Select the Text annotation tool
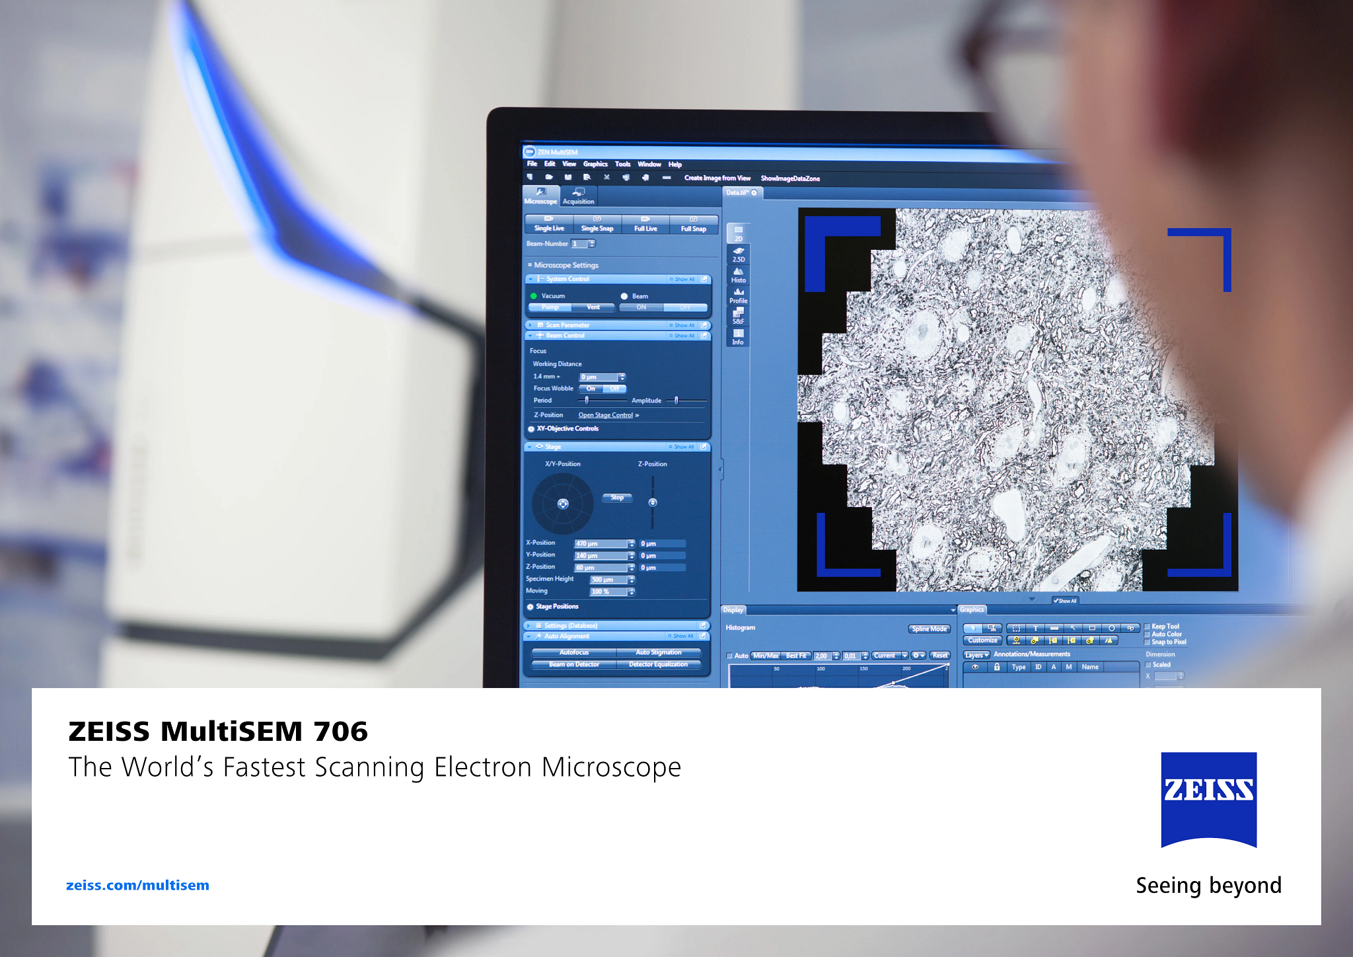The height and width of the screenshot is (957, 1353). (1035, 628)
